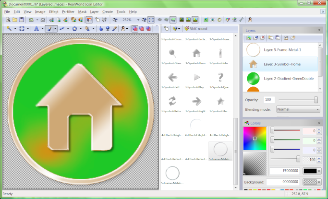Click the Open folder icon
Viewport: 328px width, 199px height.
pyautogui.click(x=15, y=20)
